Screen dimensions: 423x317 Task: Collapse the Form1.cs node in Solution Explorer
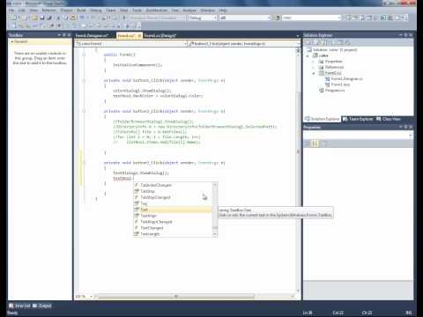pyautogui.click(x=314, y=73)
